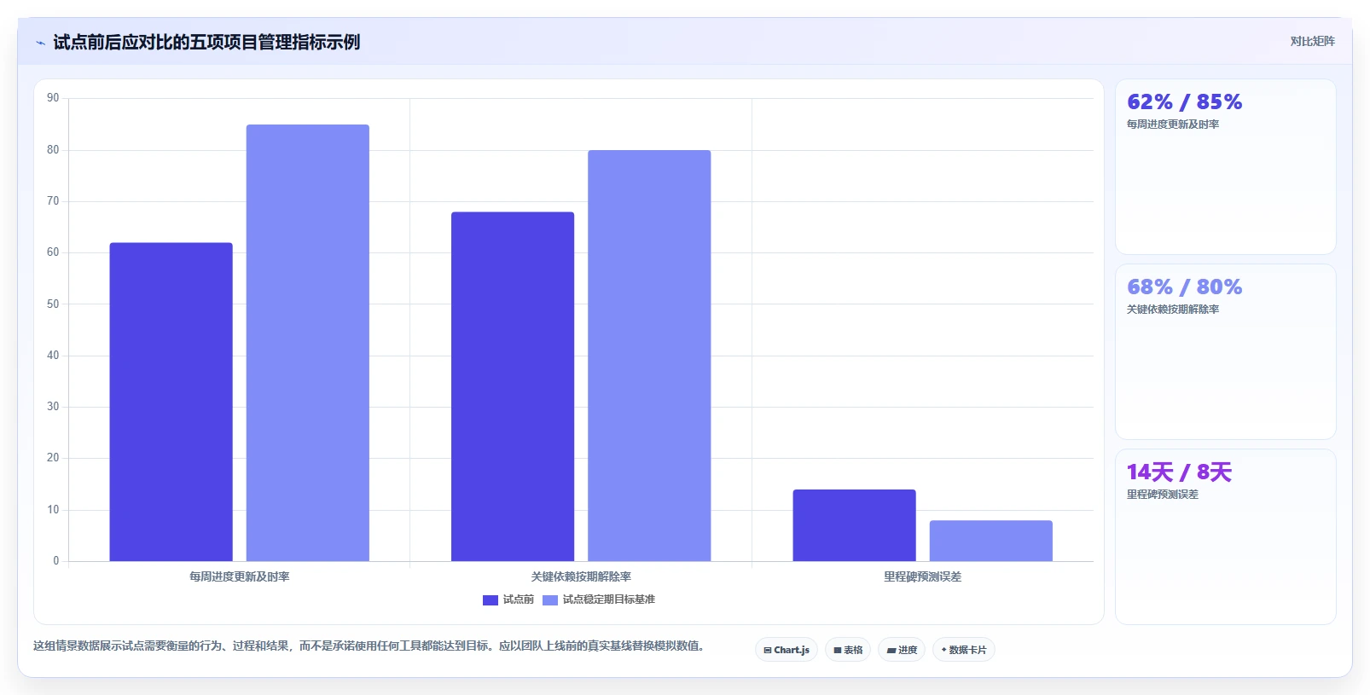Click x-axis label 关键依赖按期解除率

pos(581,576)
